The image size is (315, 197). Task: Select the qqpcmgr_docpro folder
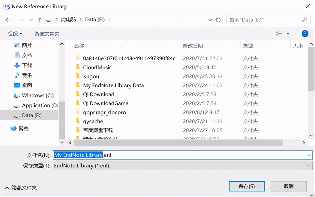click(x=104, y=112)
